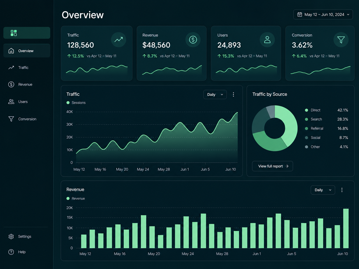Click the View full report button
359x269 pixels.
click(272, 166)
